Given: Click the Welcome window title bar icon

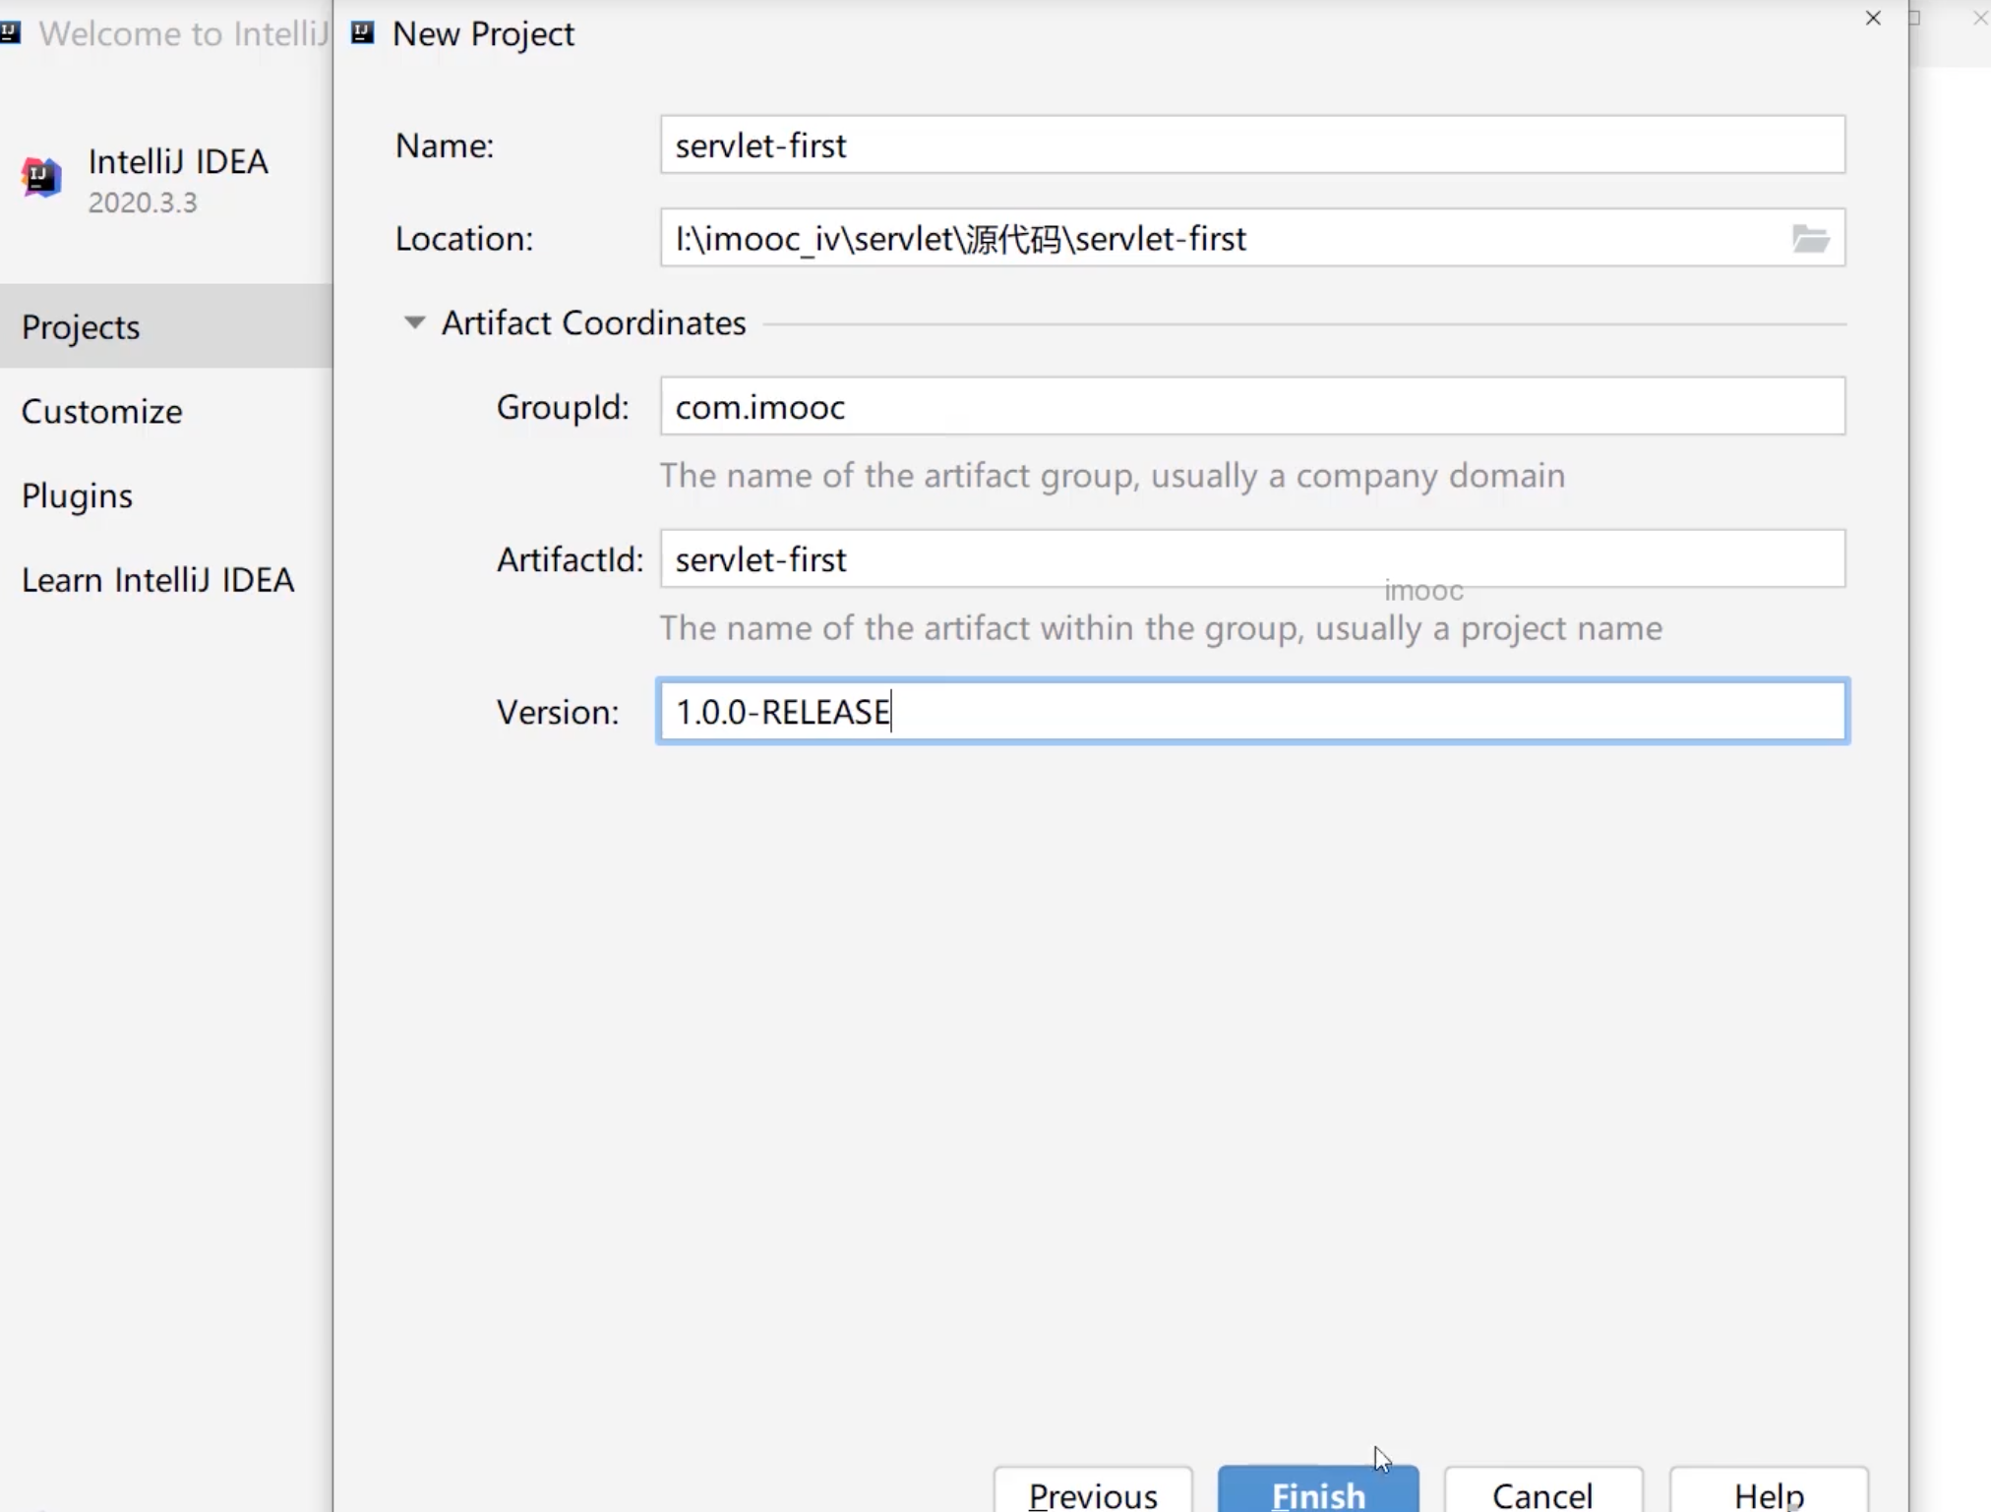Looking at the screenshot, I should pyautogui.click(x=11, y=32).
